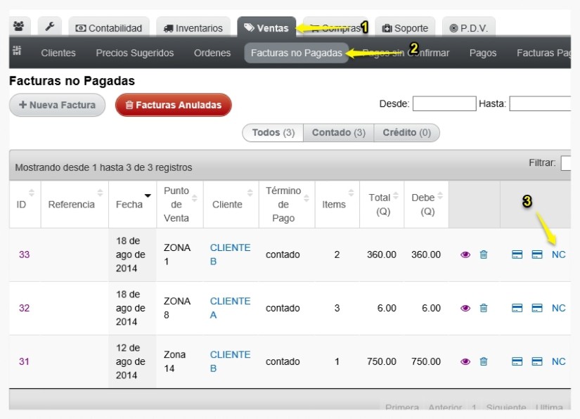Click first payment card icon for invoice 32

(517, 308)
